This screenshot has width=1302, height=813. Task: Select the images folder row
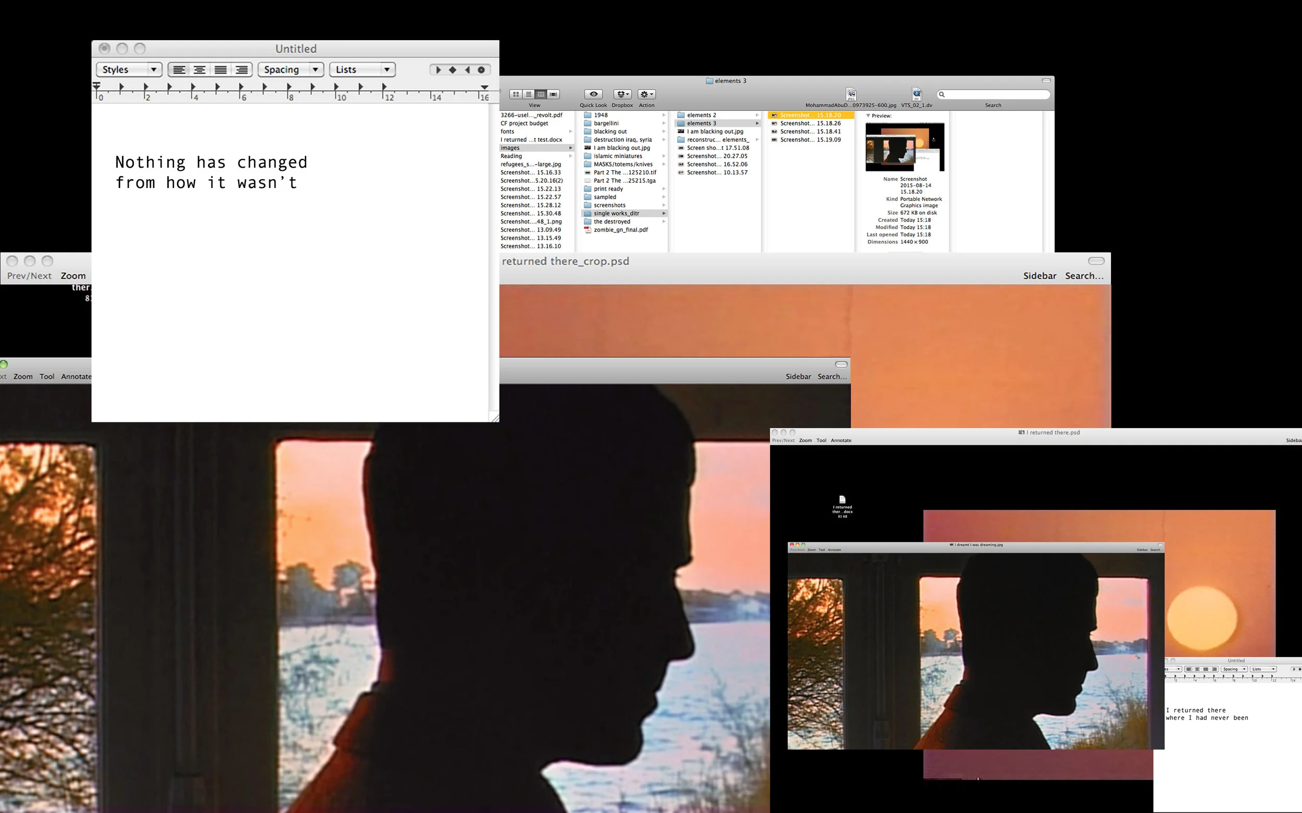[536, 148]
